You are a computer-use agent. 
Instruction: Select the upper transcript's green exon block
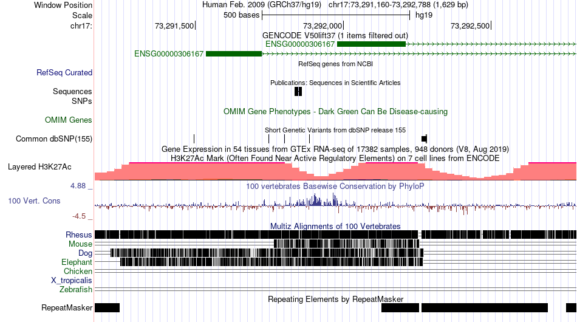[x=371, y=44]
